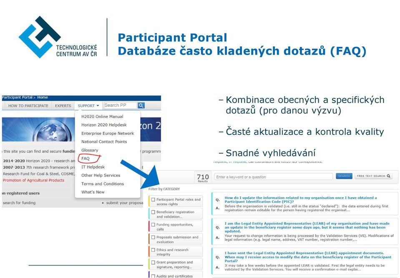400x278 pixels.
Task: Select Terms and Conditions menu entry
Action: point(103,184)
